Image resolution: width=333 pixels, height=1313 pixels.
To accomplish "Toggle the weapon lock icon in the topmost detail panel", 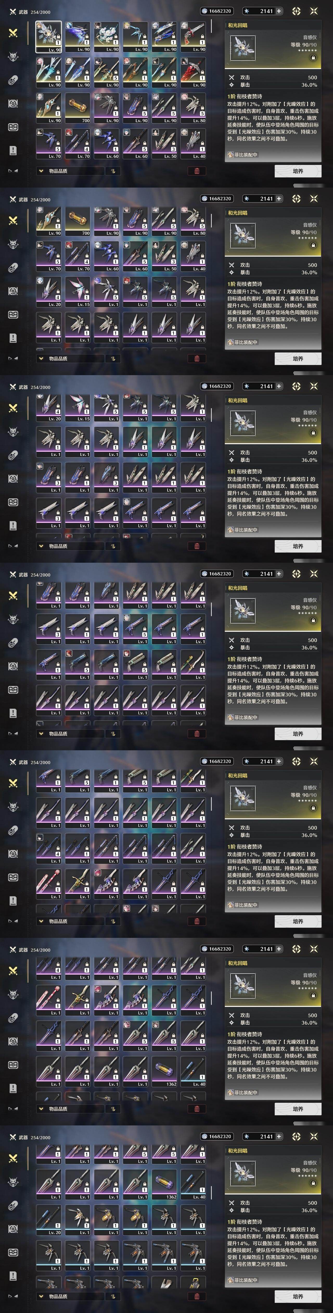I will tap(313, 58).
